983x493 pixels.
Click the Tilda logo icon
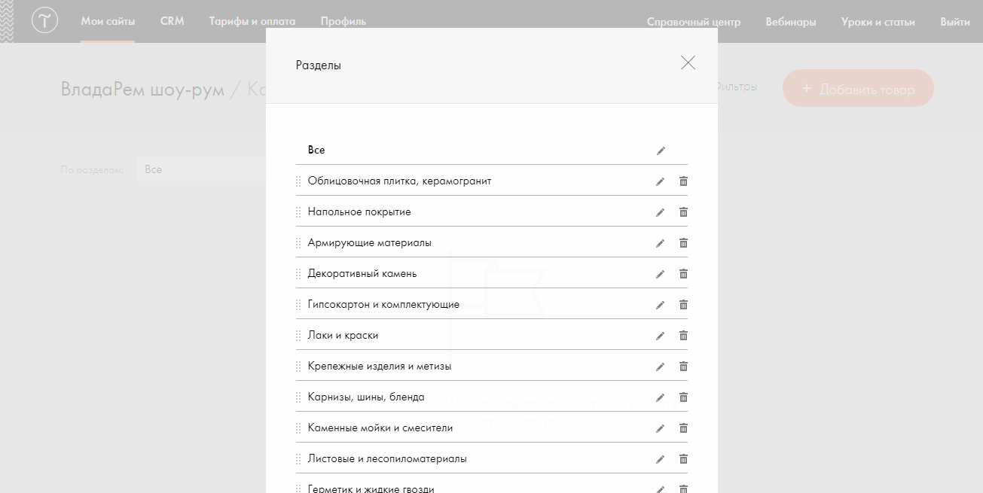click(x=45, y=21)
